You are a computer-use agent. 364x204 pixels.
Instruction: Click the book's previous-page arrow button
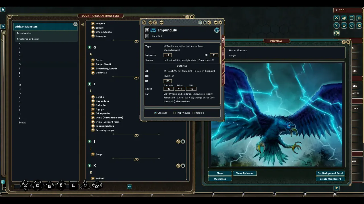pyautogui.click(x=129, y=186)
